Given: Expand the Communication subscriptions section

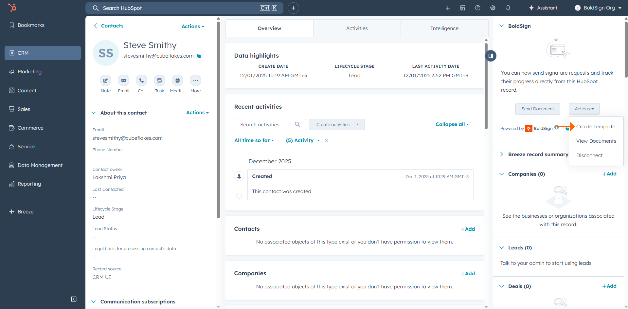Looking at the screenshot, I should tap(94, 302).
